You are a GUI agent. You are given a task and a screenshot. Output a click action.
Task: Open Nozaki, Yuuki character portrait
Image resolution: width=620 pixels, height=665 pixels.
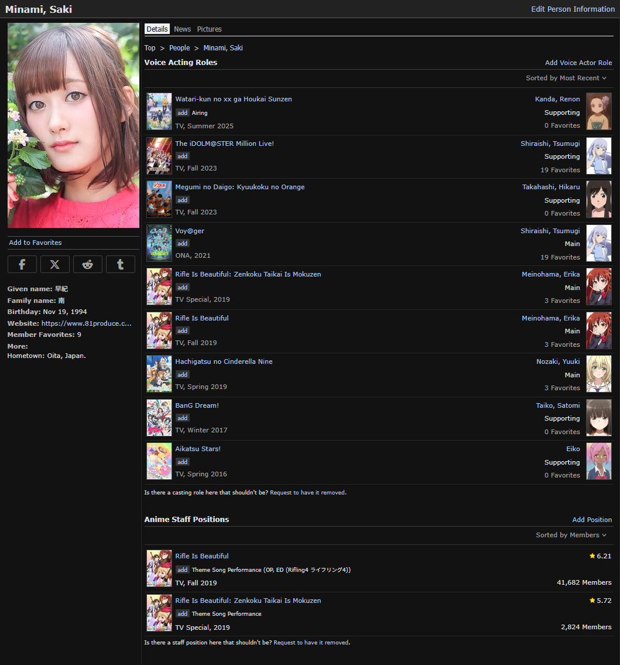[598, 374]
